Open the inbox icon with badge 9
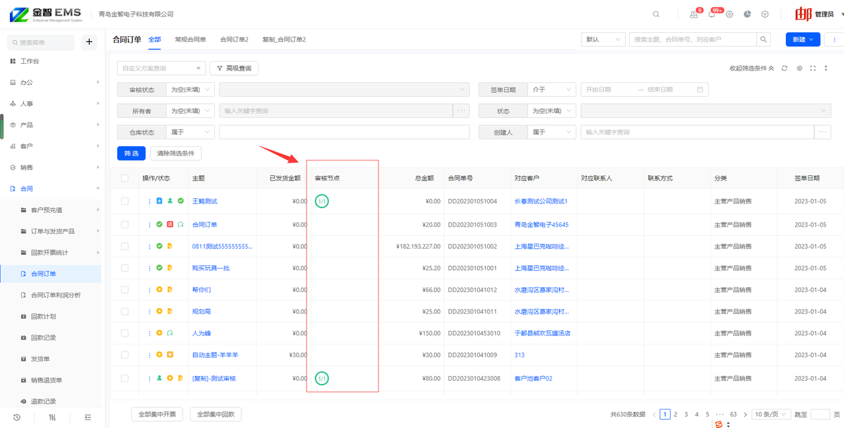 (x=694, y=14)
